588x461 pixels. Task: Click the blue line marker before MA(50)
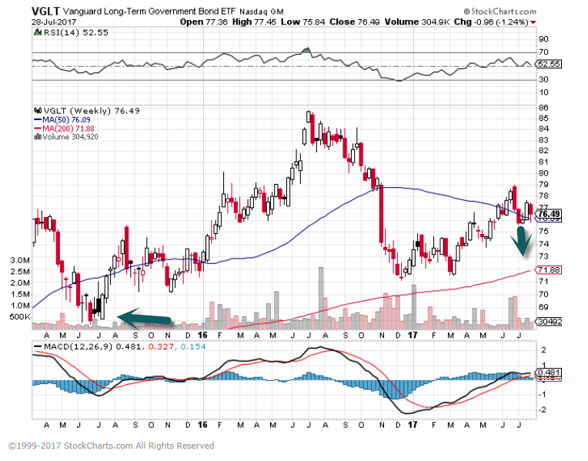point(38,119)
